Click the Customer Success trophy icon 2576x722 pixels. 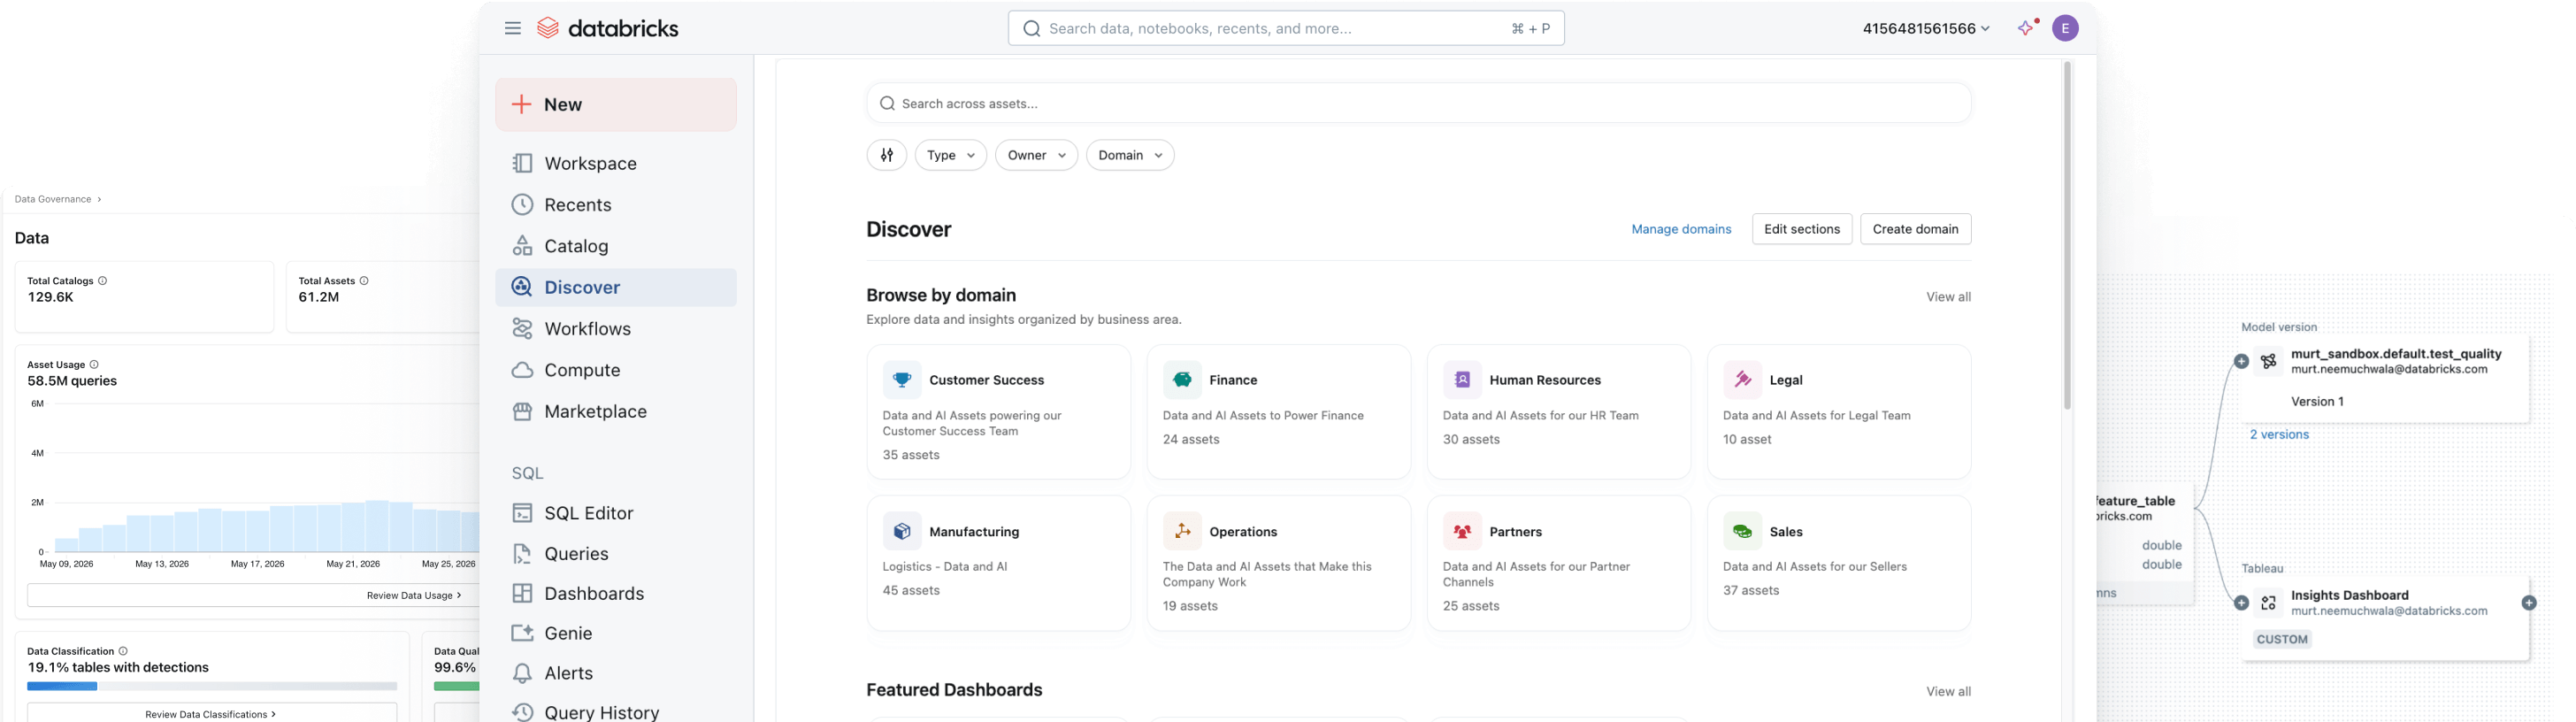pyautogui.click(x=901, y=380)
